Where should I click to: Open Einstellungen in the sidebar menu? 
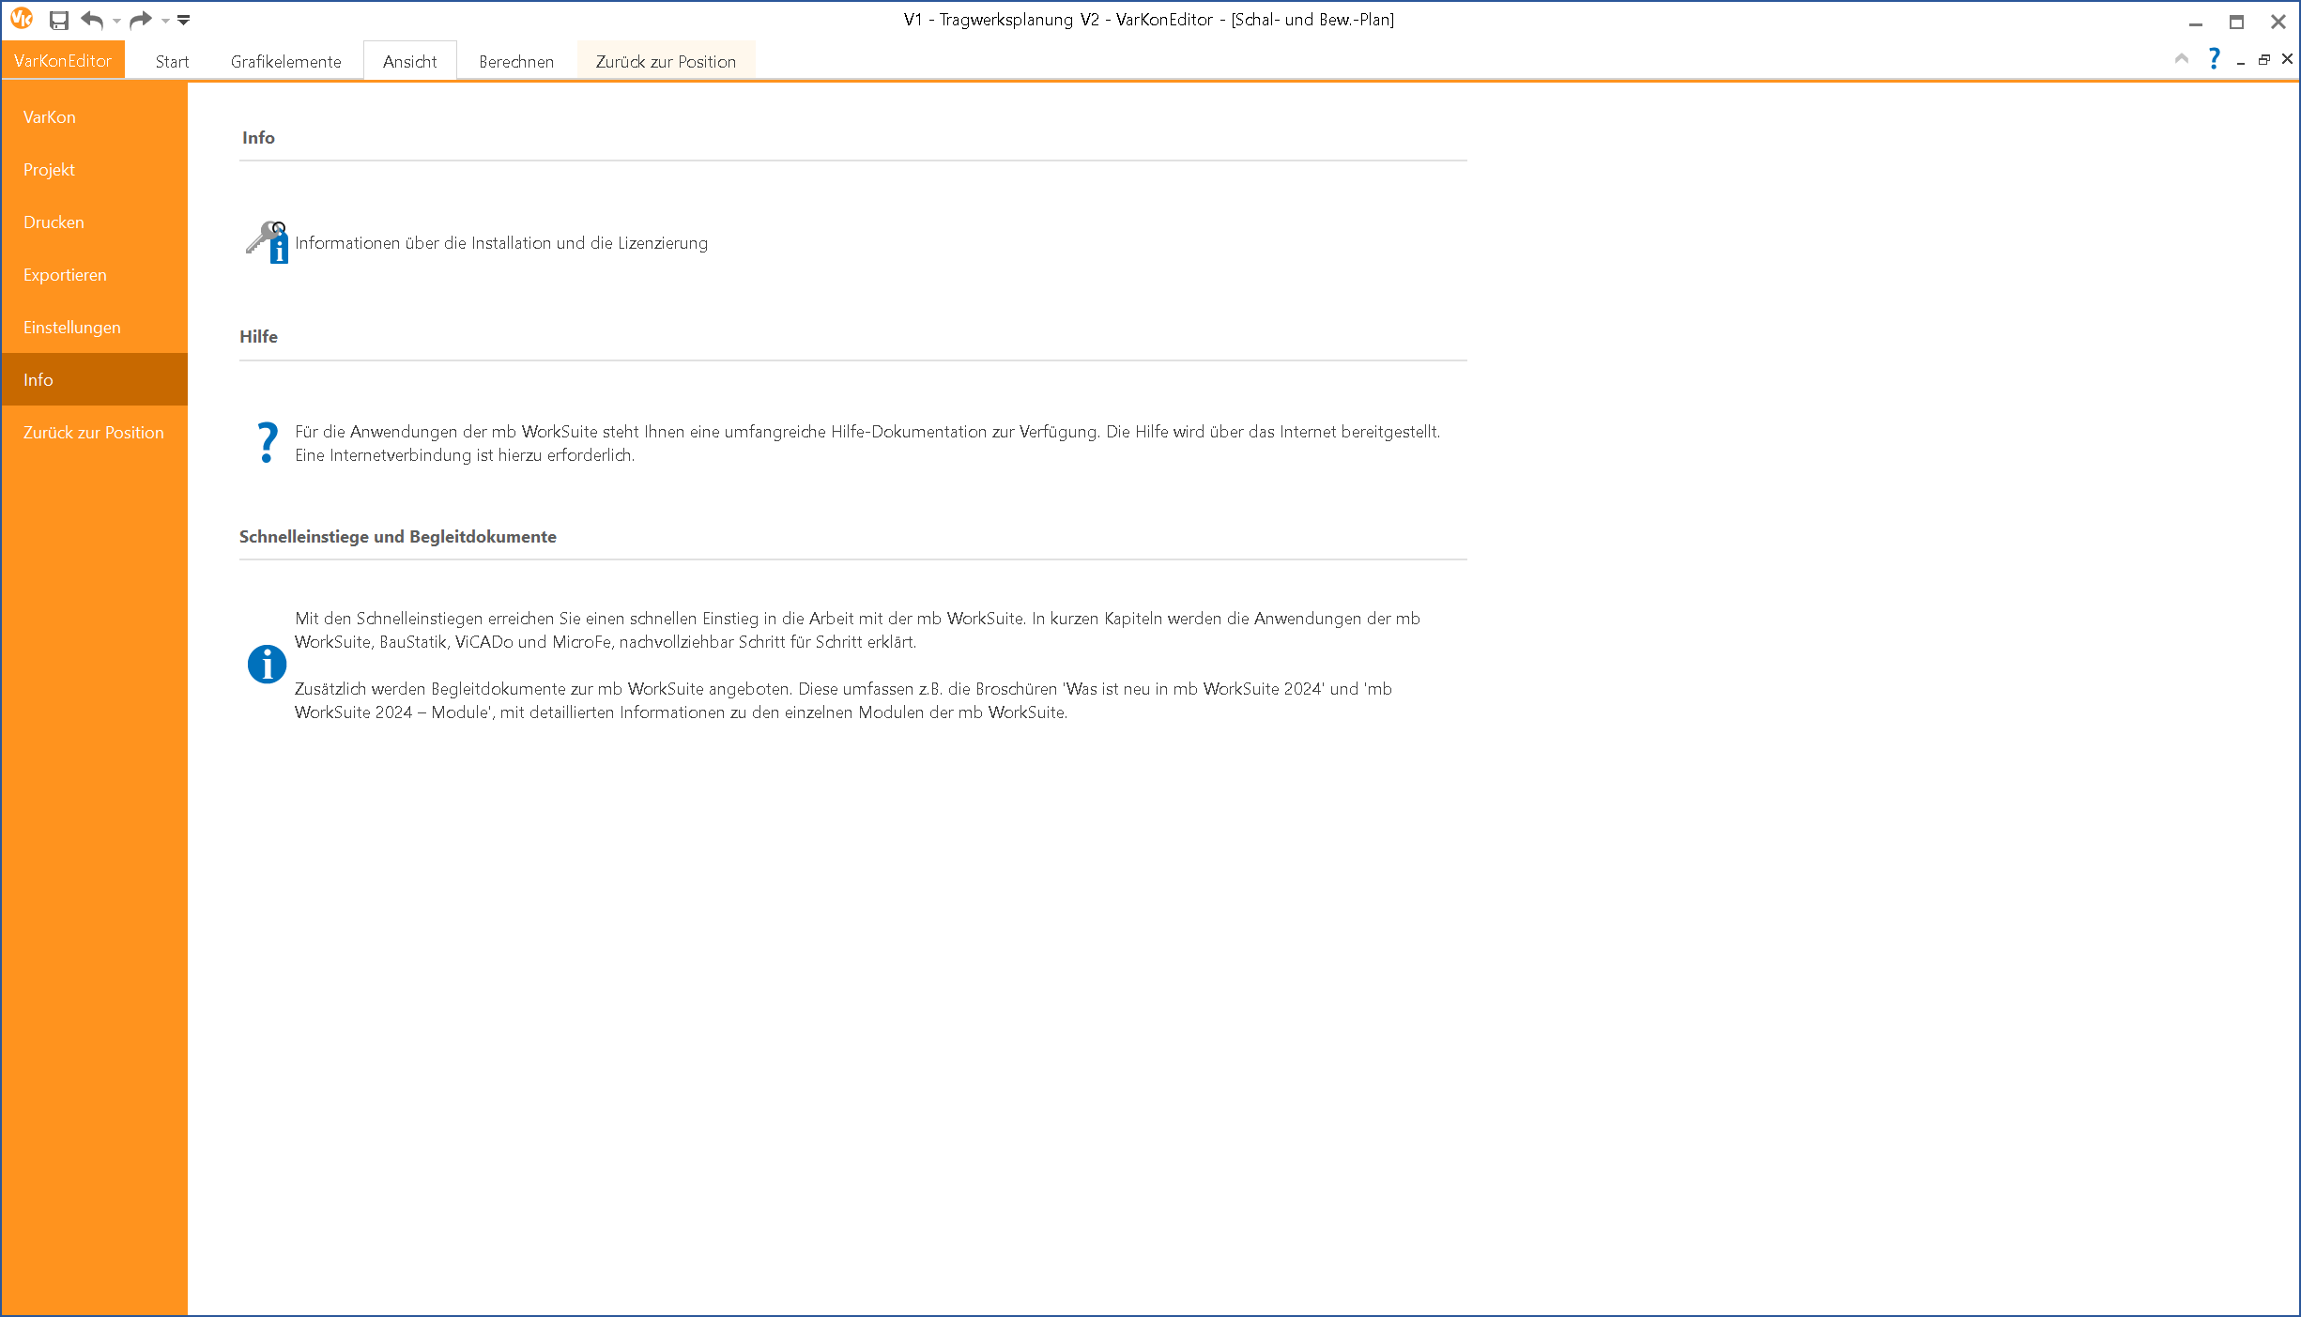95,328
